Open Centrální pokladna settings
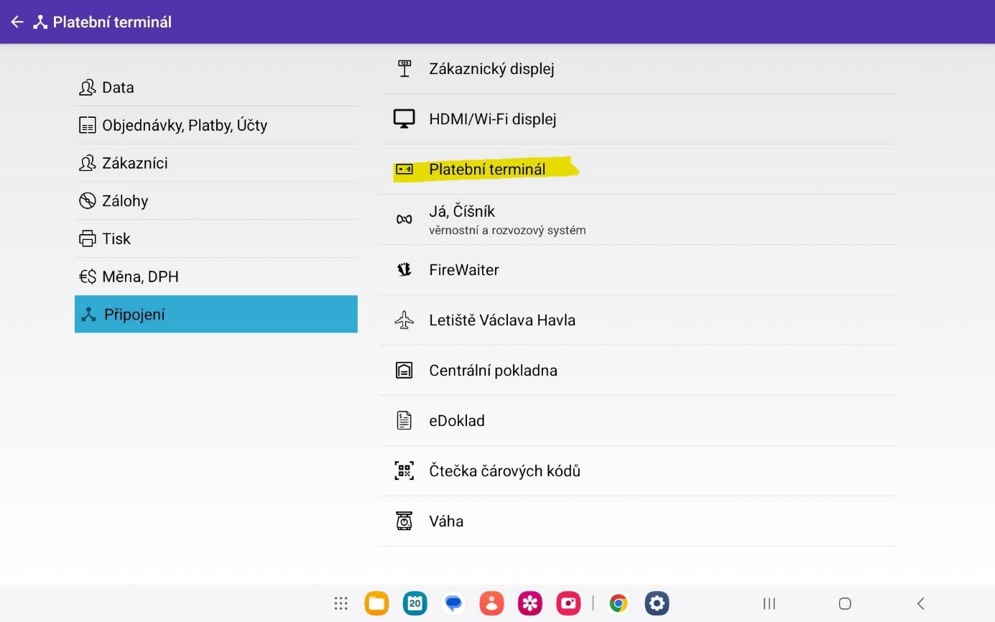The image size is (995, 622). click(x=637, y=371)
